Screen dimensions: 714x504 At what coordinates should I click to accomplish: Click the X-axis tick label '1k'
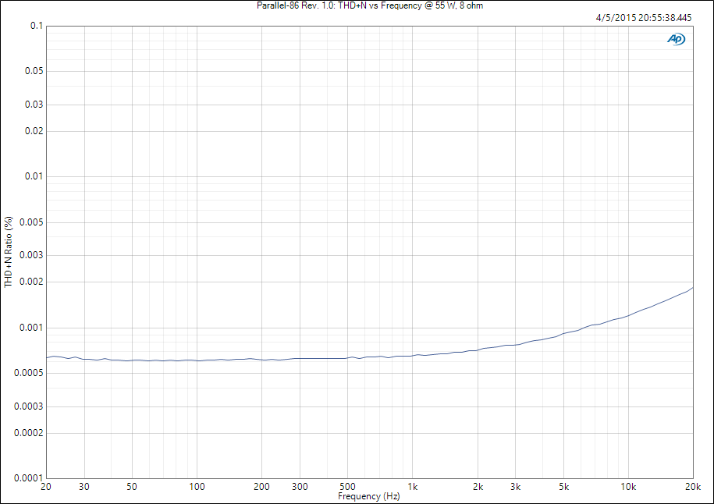pos(413,487)
